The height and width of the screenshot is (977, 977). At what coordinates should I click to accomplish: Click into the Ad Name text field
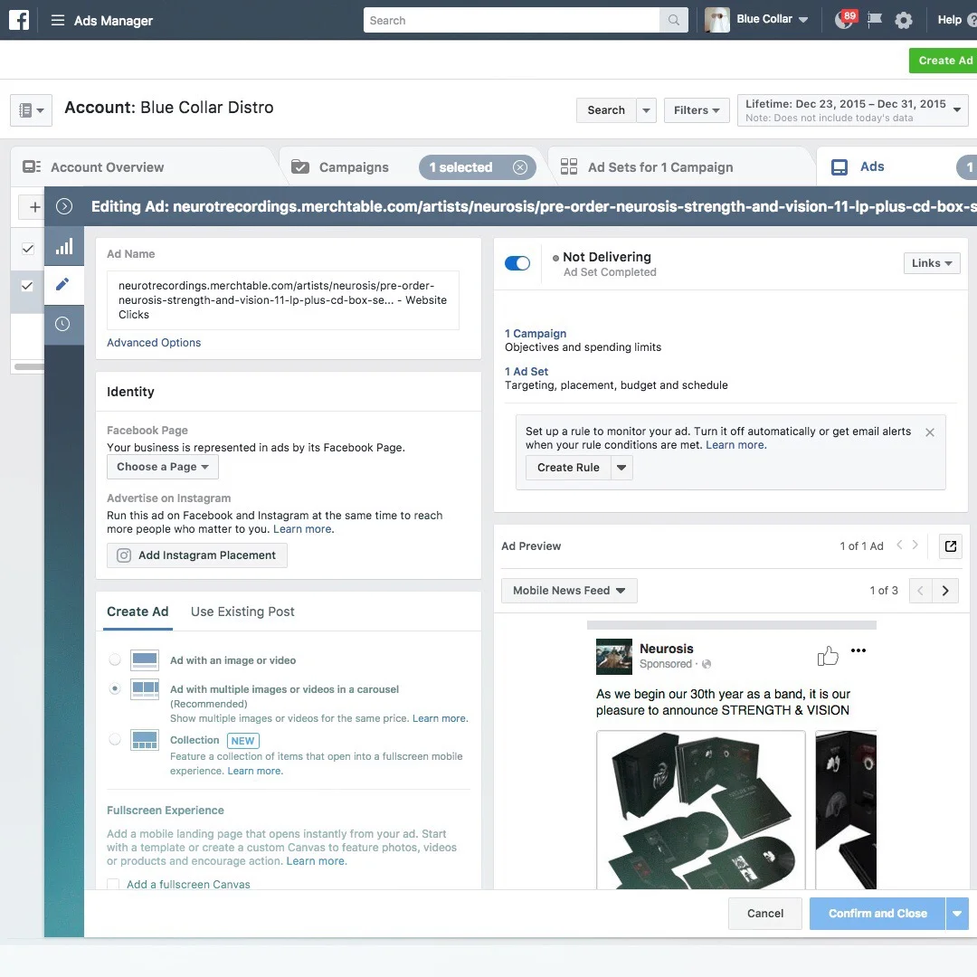pos(283,300)
